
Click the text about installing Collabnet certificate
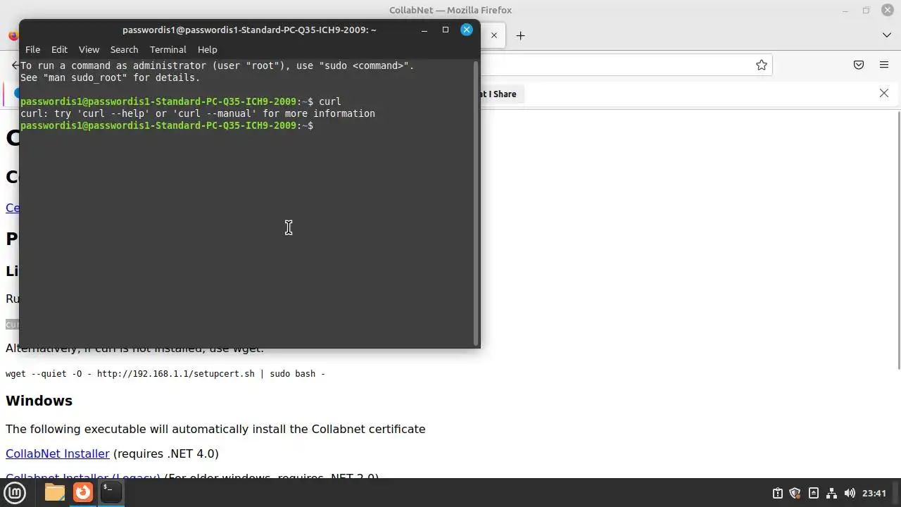coord(215,429)
